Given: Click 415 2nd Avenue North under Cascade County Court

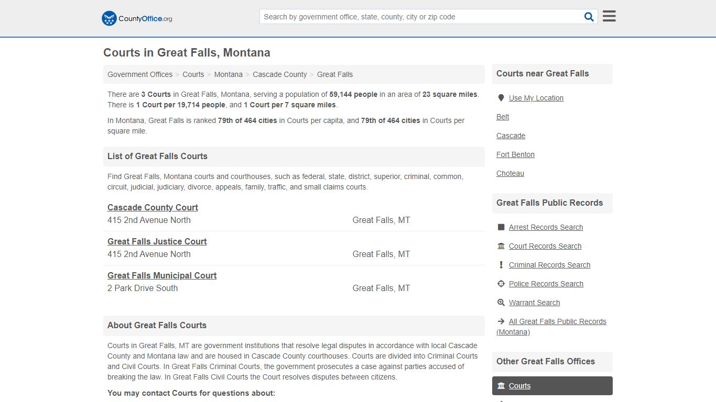Looking at the screenshot, I should point(149,220).
